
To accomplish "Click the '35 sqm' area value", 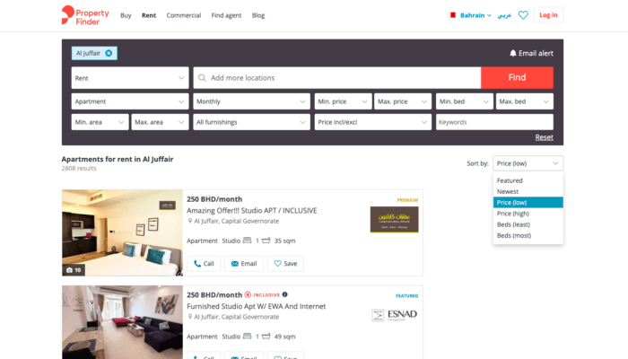I will click(x=284, y=241).
